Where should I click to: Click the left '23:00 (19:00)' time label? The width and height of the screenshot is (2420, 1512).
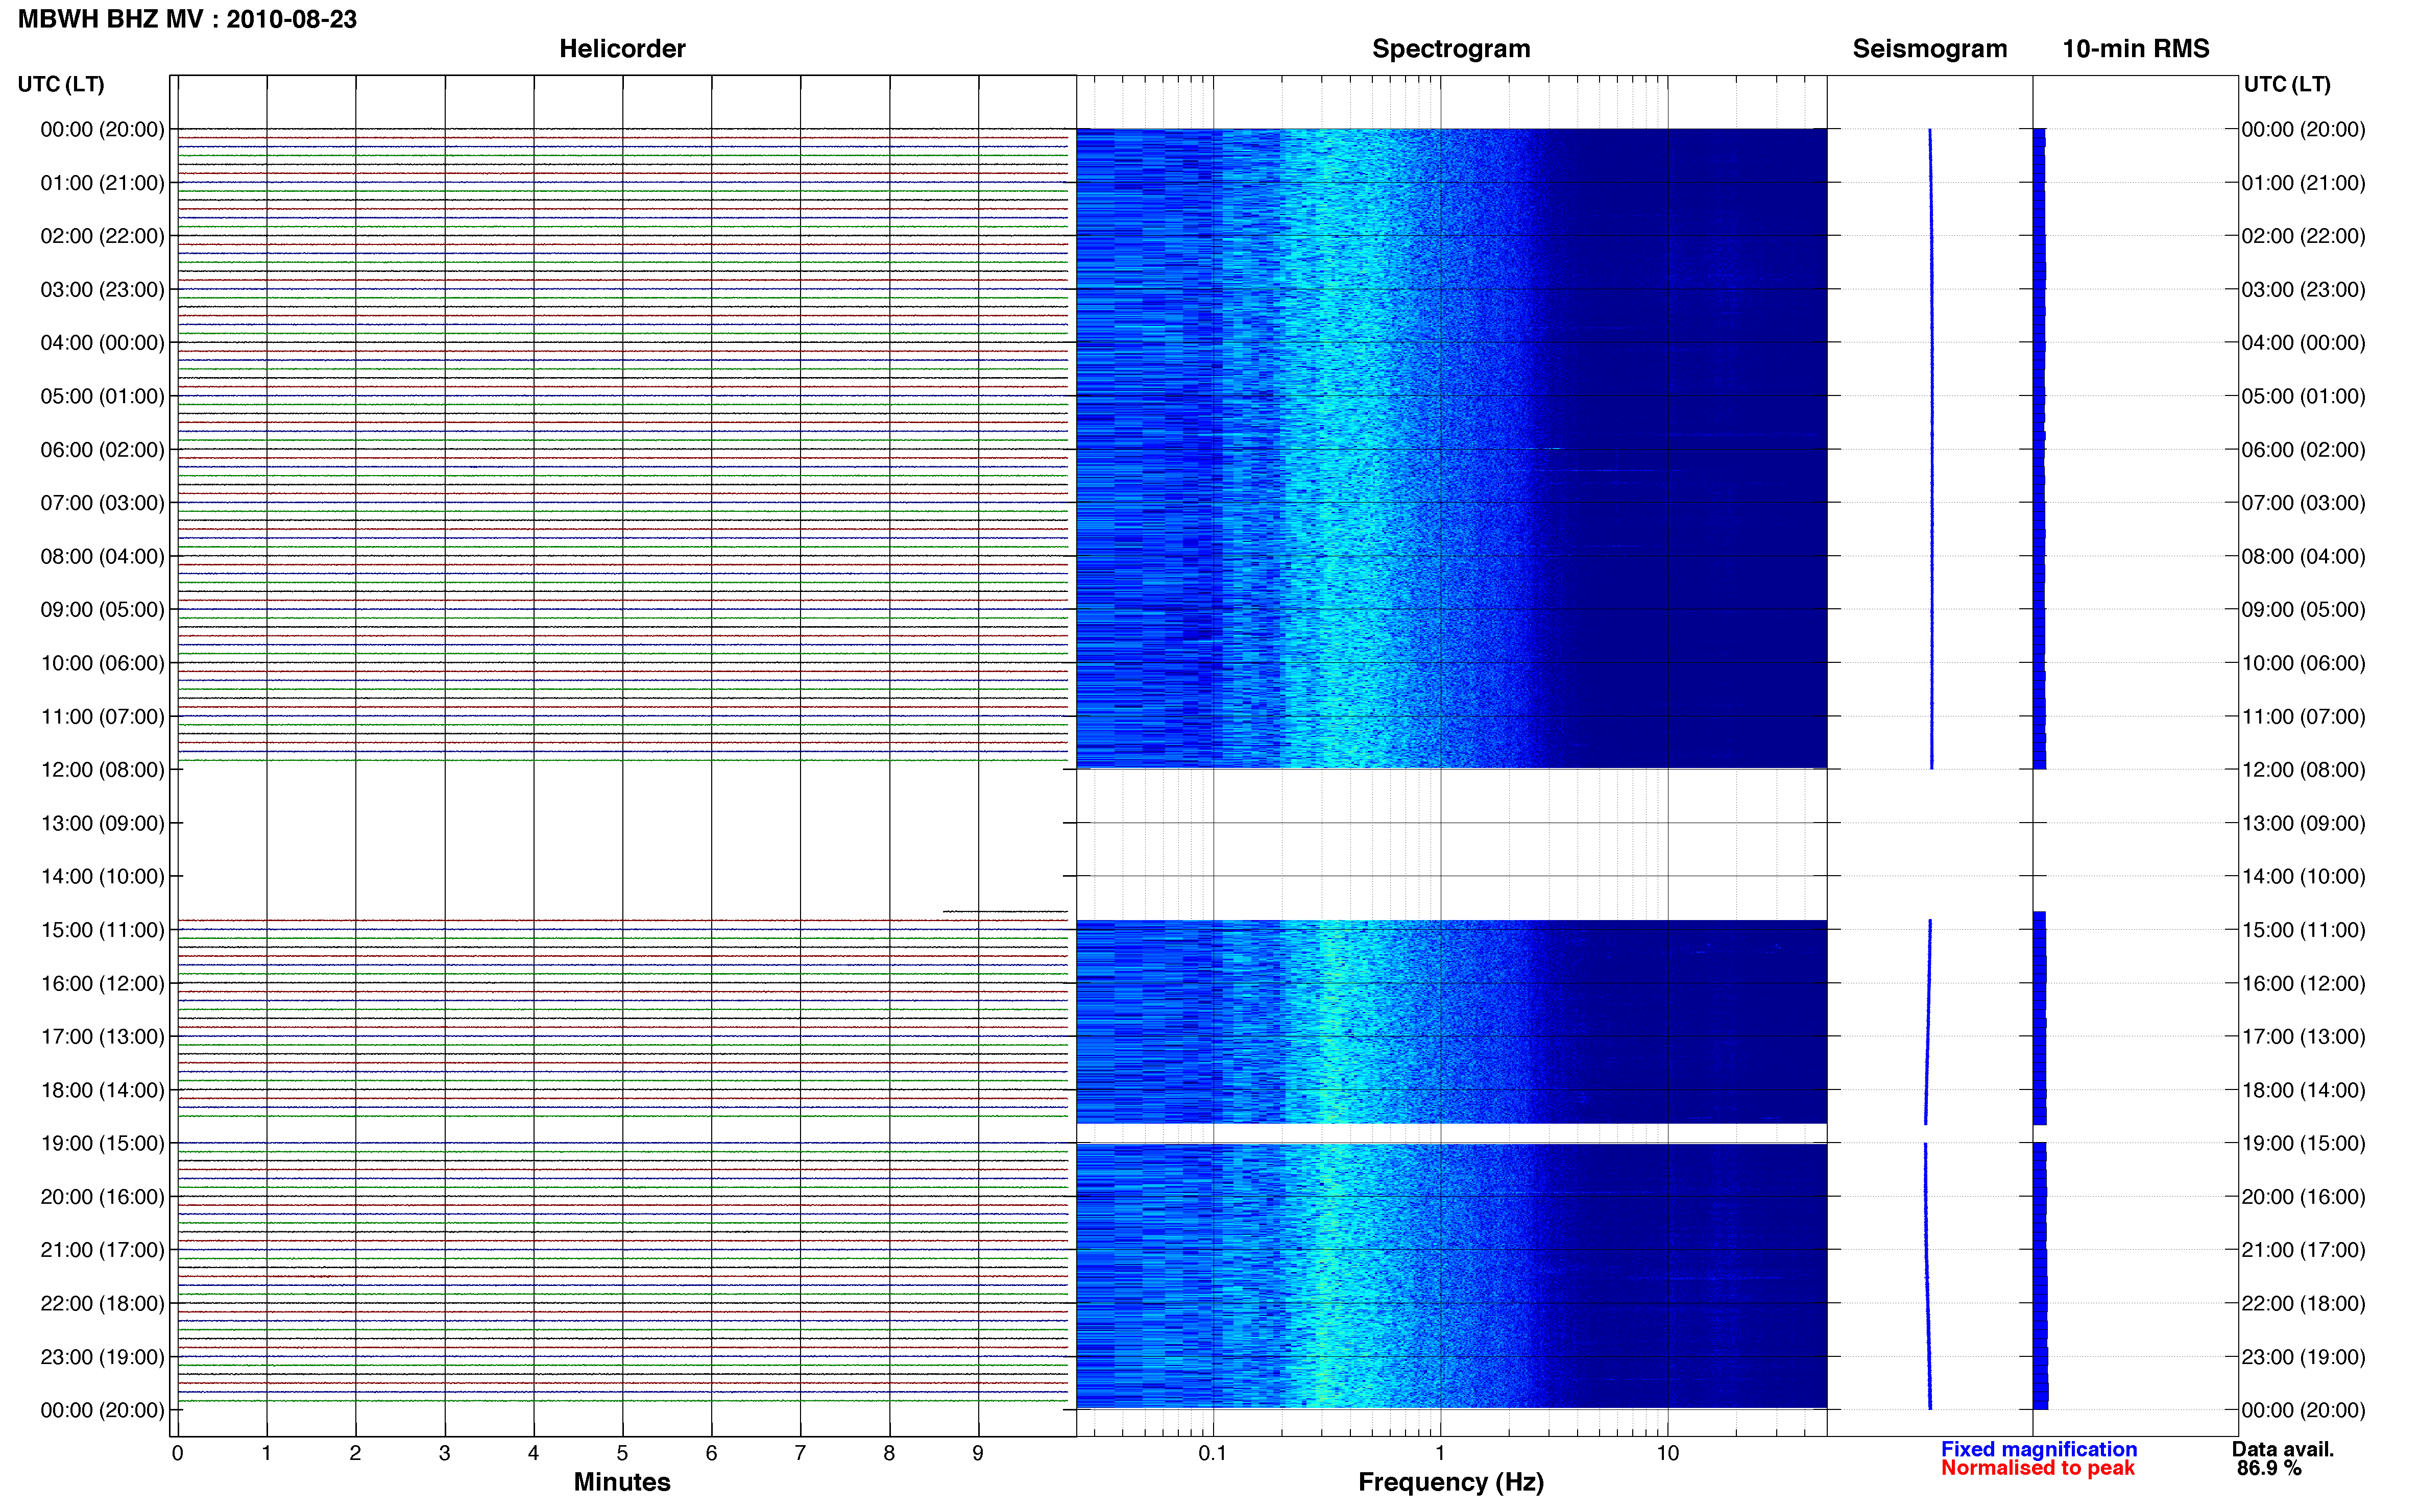tap(102, 1357)
